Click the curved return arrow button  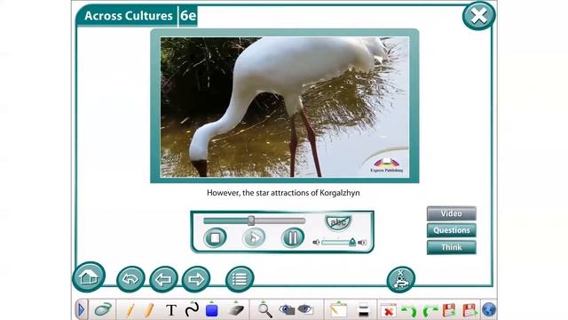(130, 279)
